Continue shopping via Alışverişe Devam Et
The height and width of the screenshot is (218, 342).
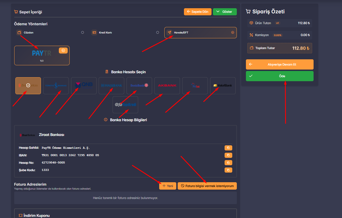pyautogui.click(x=280, y=64)
